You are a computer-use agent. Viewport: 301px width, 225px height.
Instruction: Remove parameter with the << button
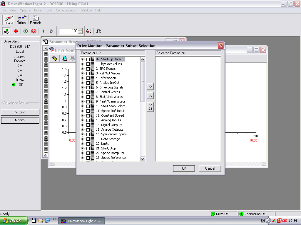150,96
